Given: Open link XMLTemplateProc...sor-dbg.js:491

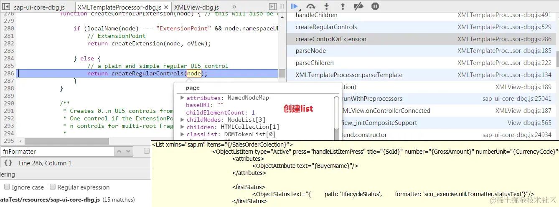Looking at the screenshot, I should point(504,15).
